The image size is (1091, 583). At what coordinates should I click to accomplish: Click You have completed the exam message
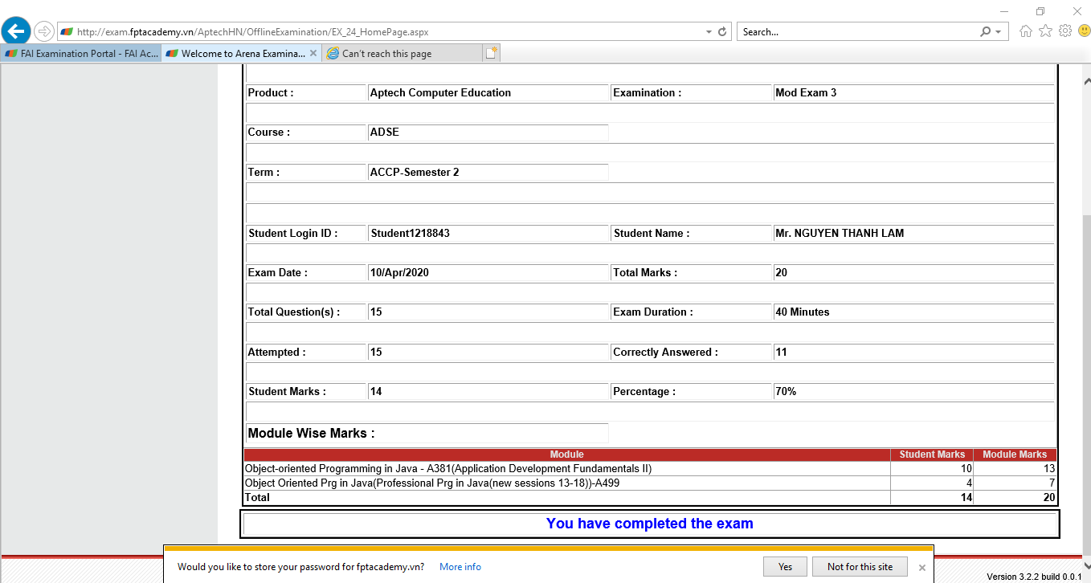tap(650, 524)
